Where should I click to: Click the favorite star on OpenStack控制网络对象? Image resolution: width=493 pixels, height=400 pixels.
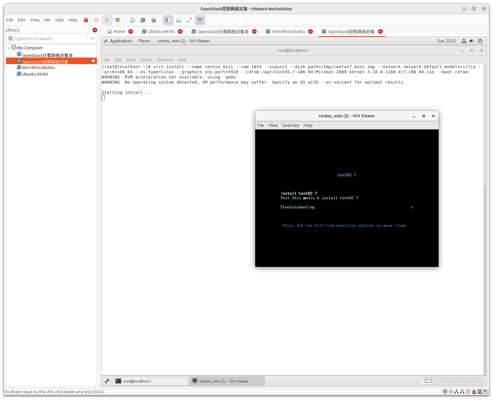pyautogui.click(x=93, y=61)
